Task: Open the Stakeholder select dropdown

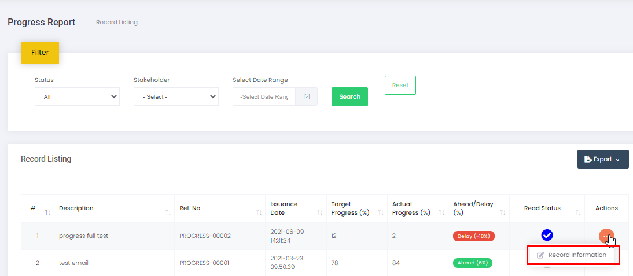Action: click(x=176, y=96)
